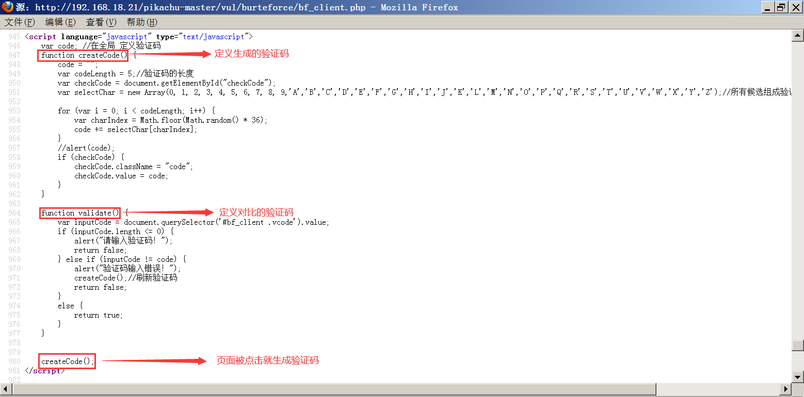Open the 编辑(E) menu
This screenshot has width=804, height=397.
coord(60,22)
